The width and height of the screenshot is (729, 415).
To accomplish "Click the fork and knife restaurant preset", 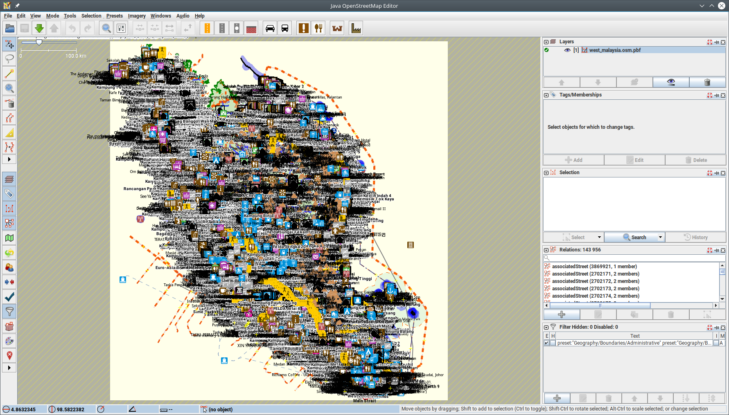I will coord(318,28).
